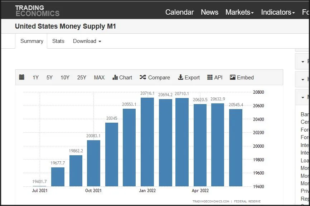Viewport: 310px width, 206px height.
Task: Open Calendar in the top navigation
Action: coord(179,12)
